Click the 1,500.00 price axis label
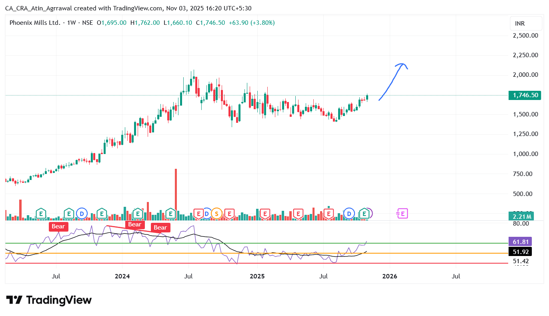 [525, 114]
